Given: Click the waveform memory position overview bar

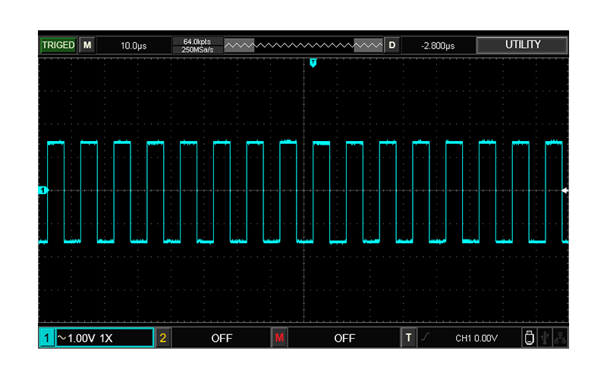Looking at the screenshot, I should pyautogui.click(x=303, y=45).
